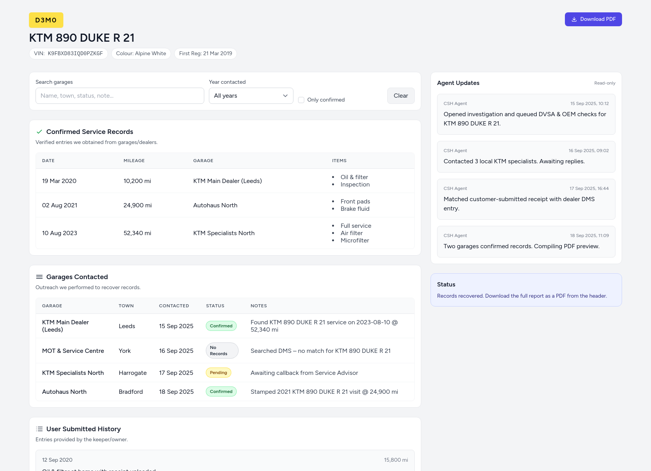Viewport: 651px width, 471px height.
Task: Click the Confirmed badge for KTM Main Dealer
Action: [221, 326]
